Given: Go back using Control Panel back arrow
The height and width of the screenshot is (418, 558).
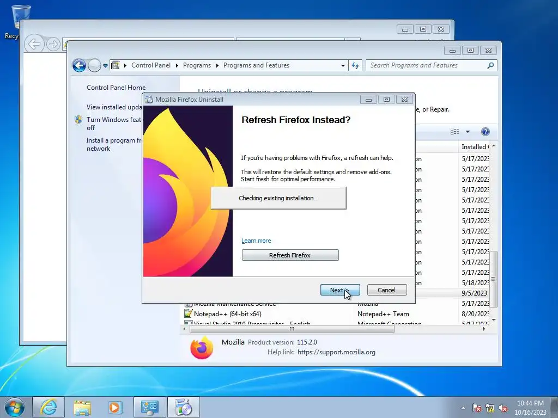Looking at the screenshot, I should pos(79,65).
